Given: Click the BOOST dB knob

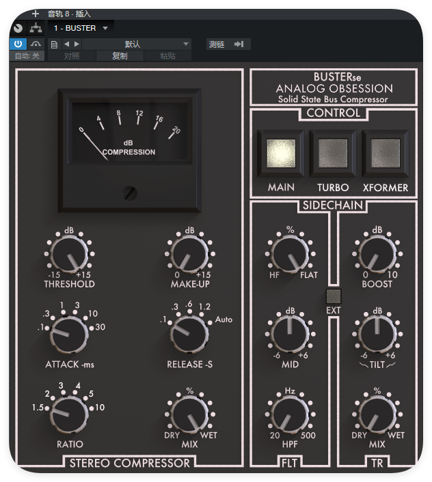Looking at the screenshot, I should point(377,254).
